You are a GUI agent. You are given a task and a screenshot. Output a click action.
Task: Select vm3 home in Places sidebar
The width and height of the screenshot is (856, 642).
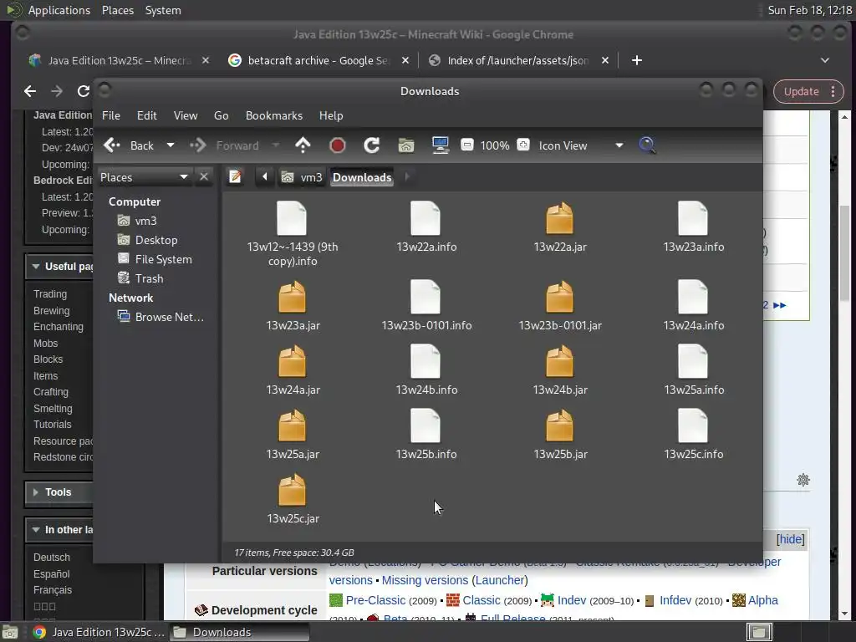[137, 221]
